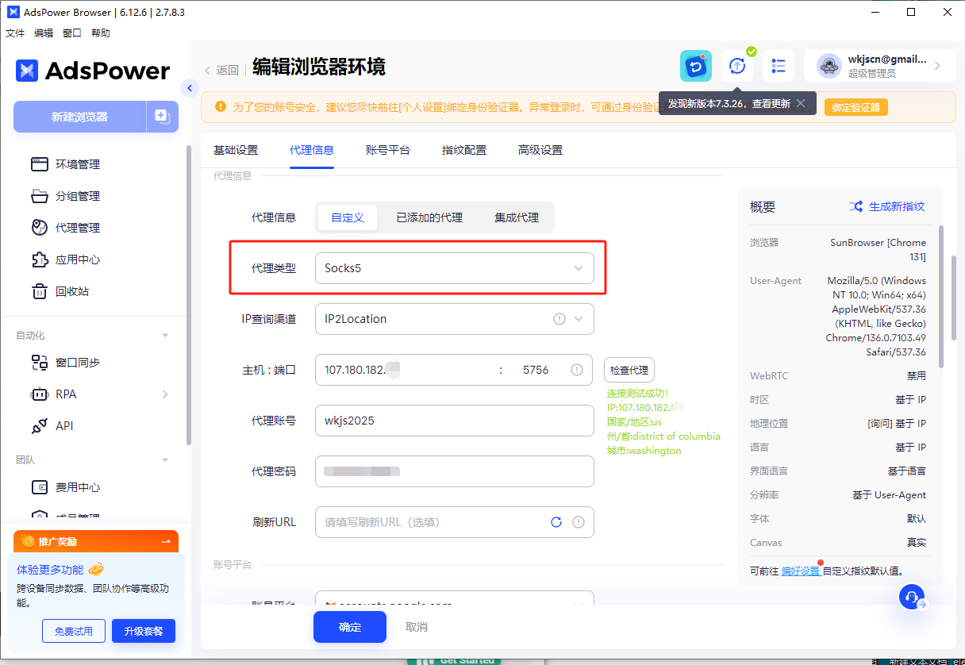Click the 代理密码 input field

point(454,471)
